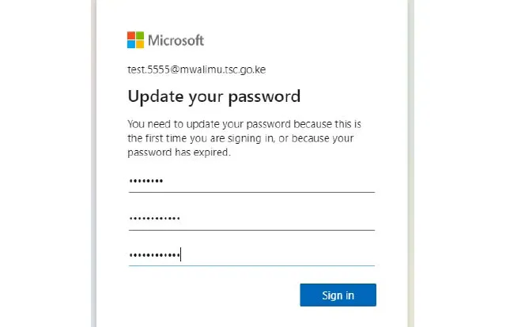Click the "password has expired." text line

coord(179,153)
